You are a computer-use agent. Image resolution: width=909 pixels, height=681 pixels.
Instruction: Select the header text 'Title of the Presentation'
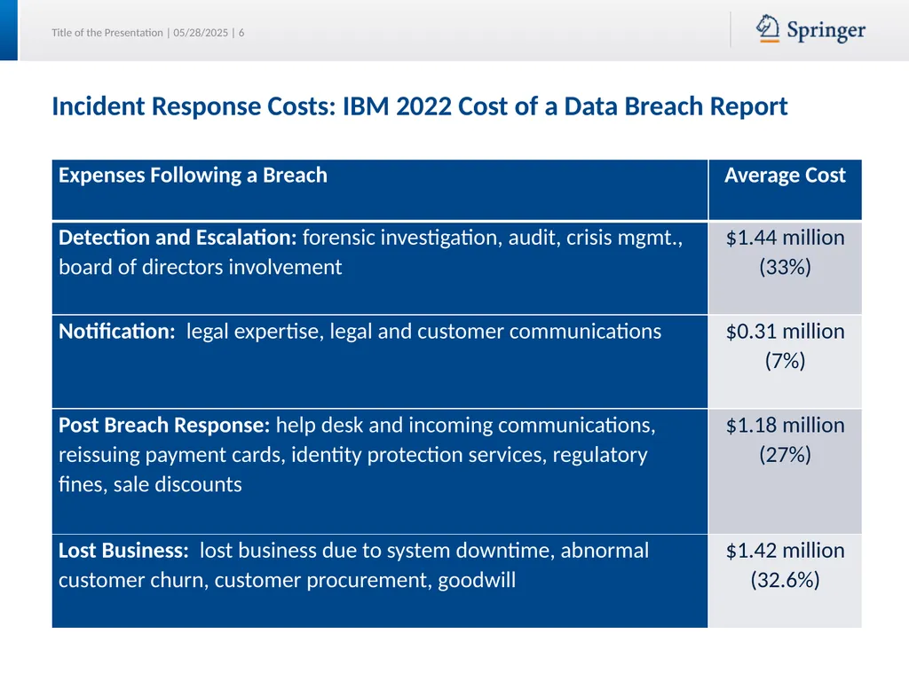(x=107, y=33)
